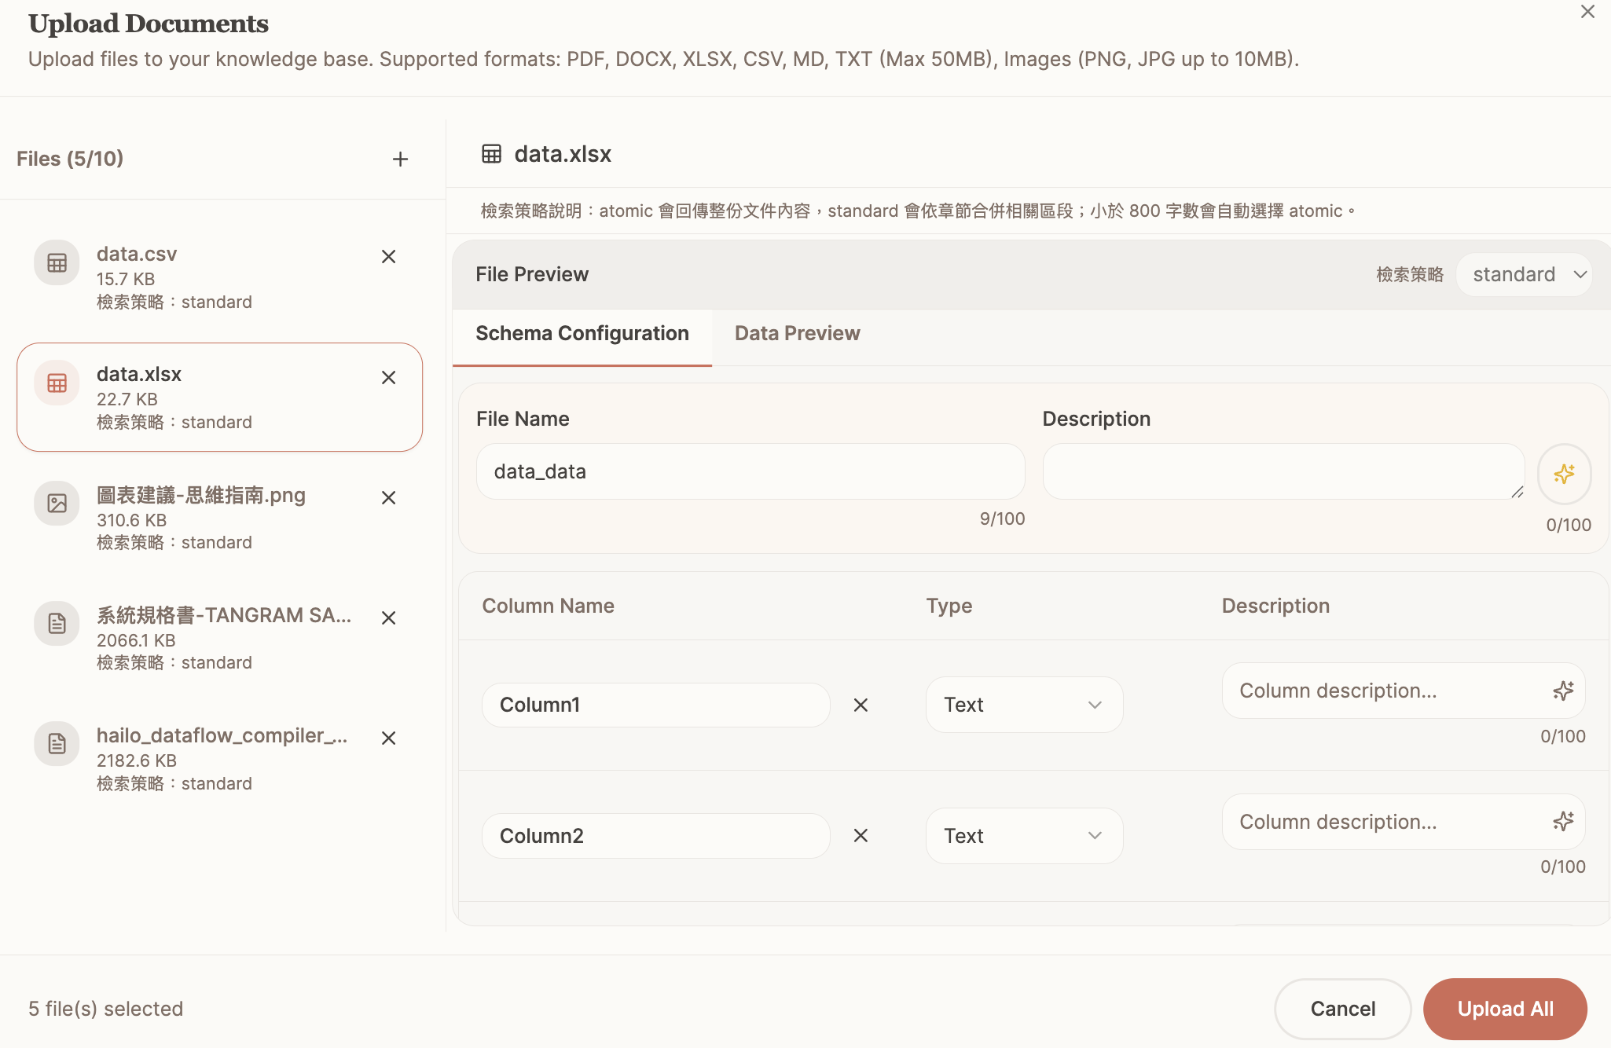Viewport: 1611px width, 1048px height.
Task: Click the File Name input with data_data
Action: pos(750,472)
